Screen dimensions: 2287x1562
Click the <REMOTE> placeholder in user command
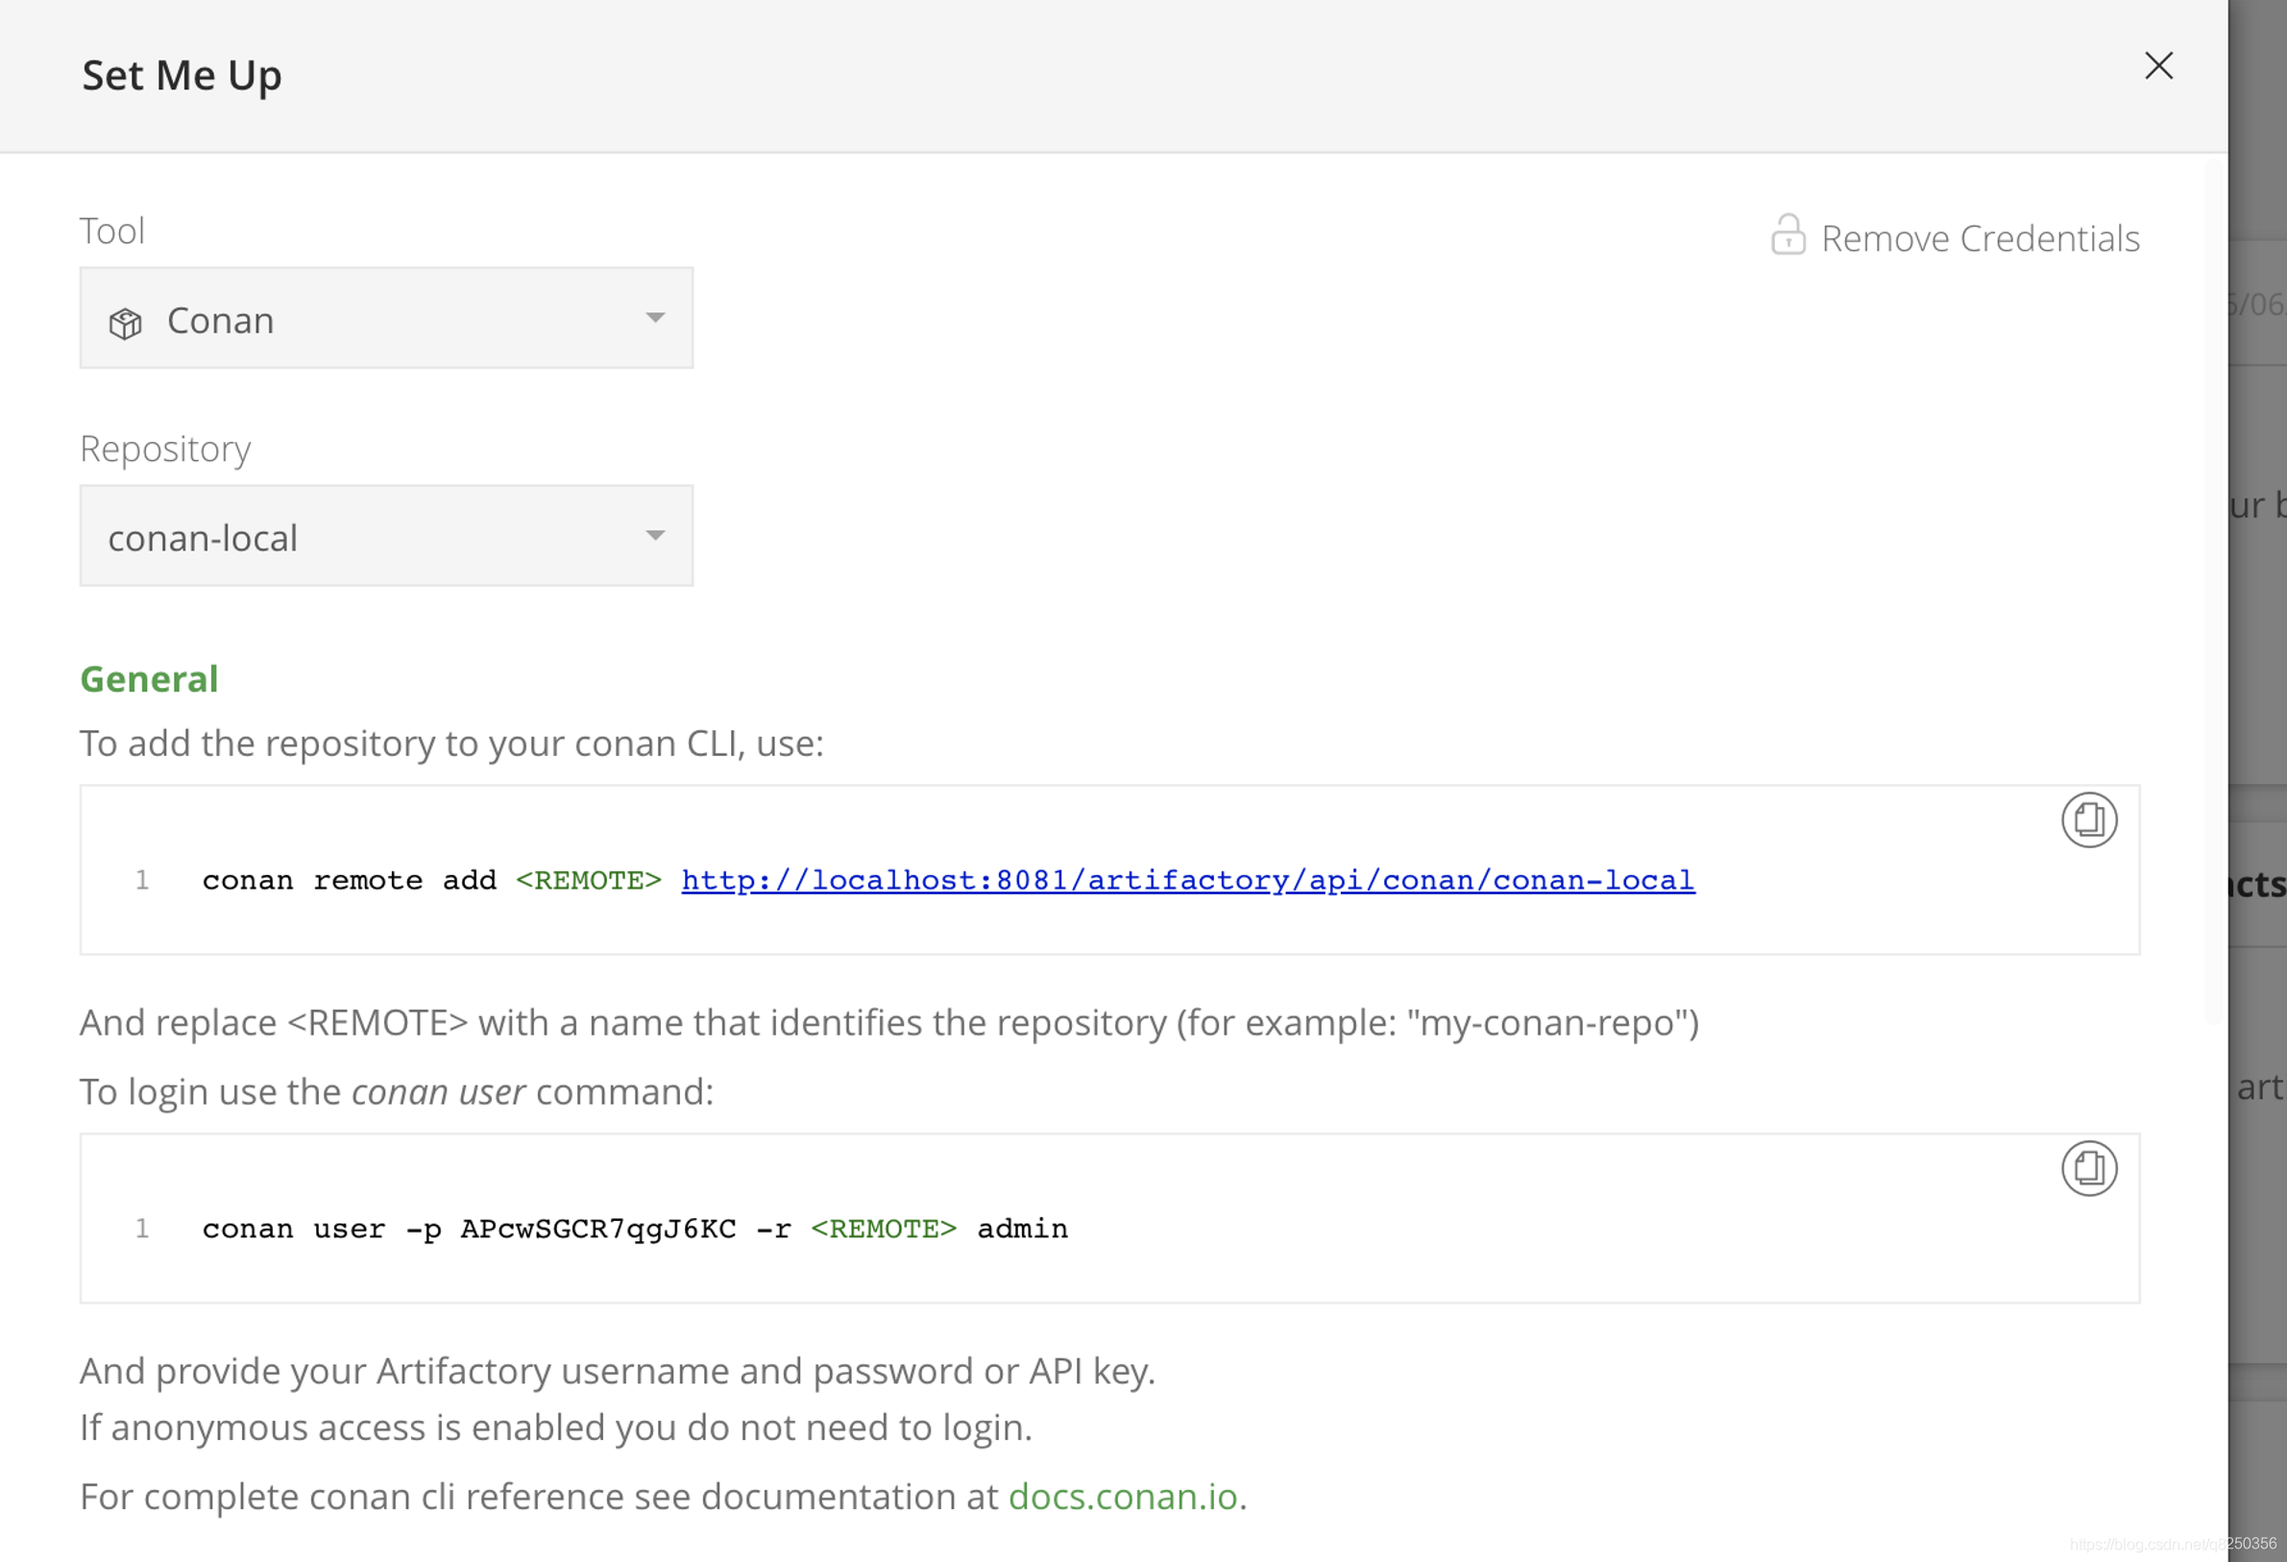tap(884, 1230)
